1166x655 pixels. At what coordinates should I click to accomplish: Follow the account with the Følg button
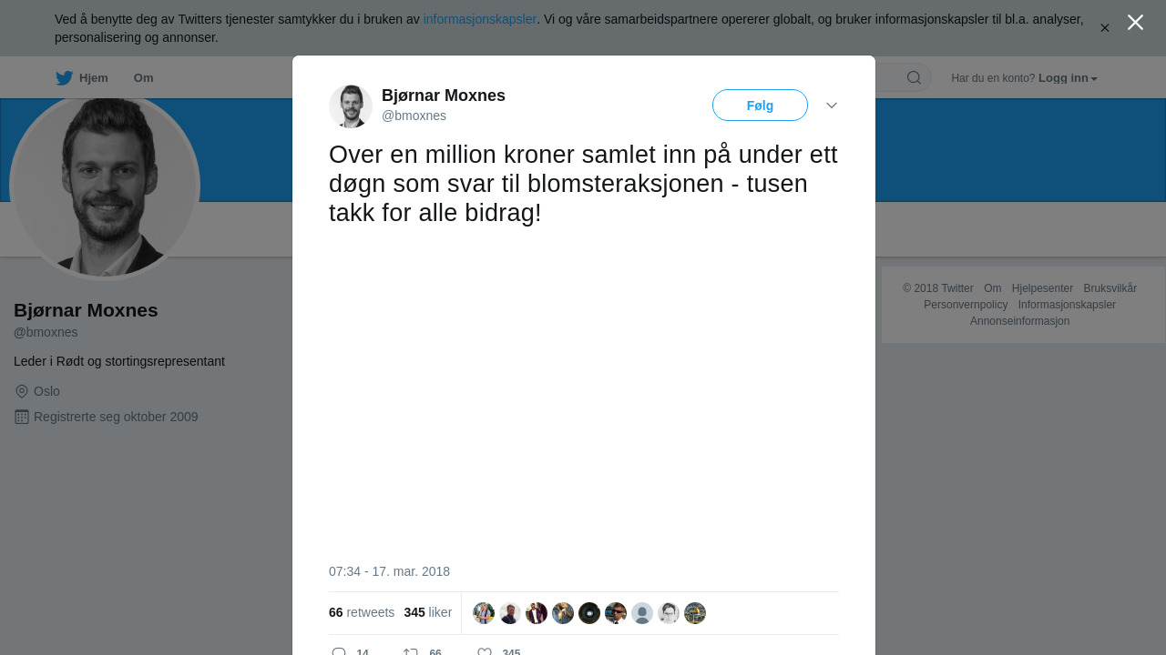(x=760, y=105)
